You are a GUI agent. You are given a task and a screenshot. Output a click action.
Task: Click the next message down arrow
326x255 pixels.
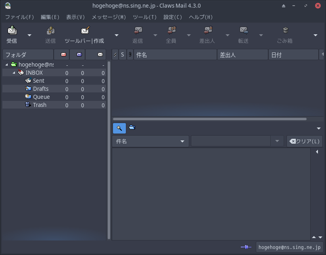click(320, 237)
